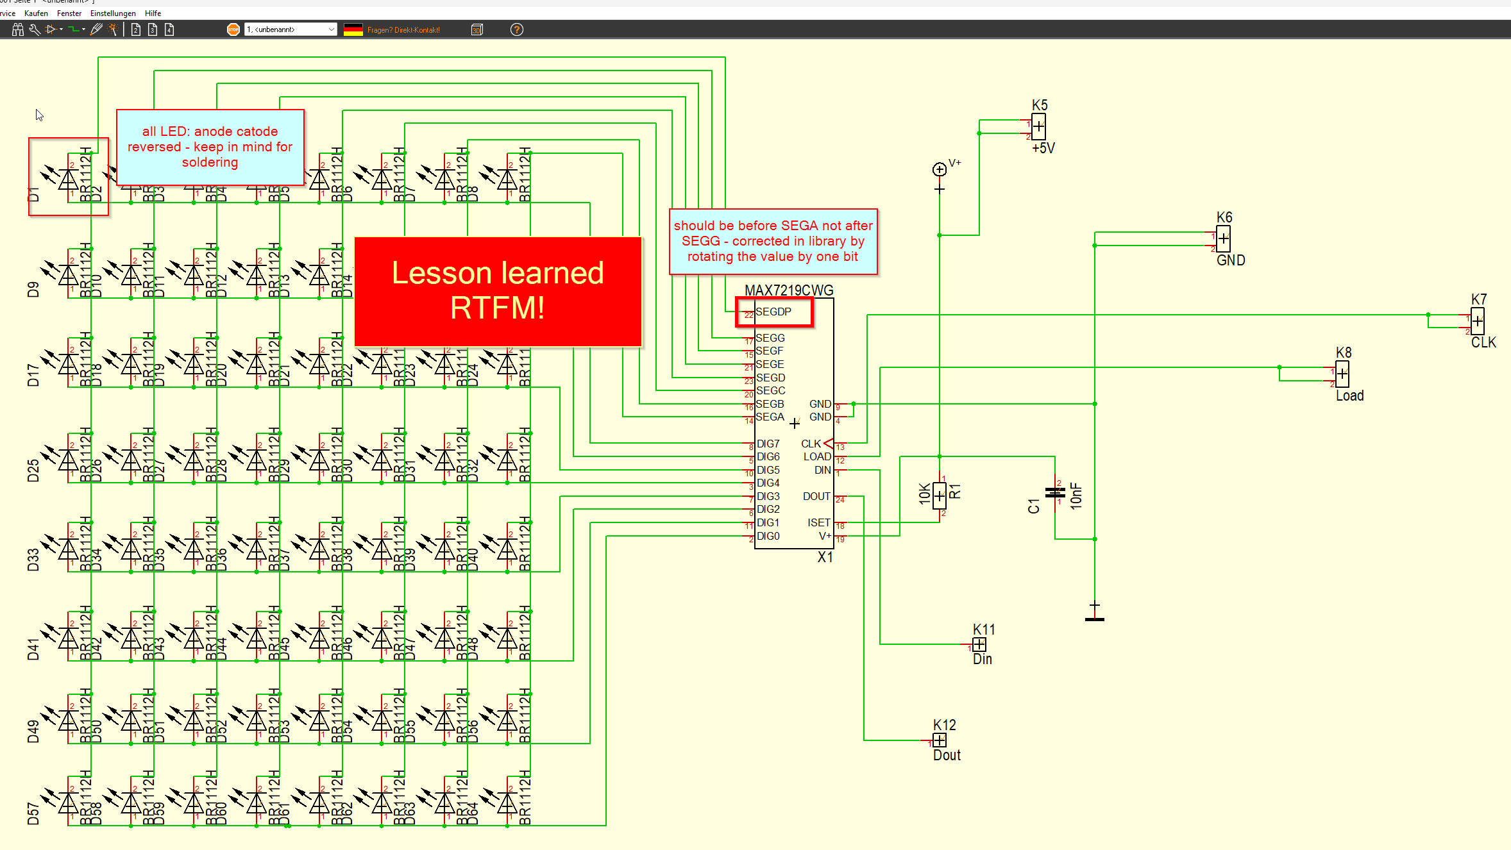
Task: Select the green wire drawing tool
Action: [x=73, y=29]
